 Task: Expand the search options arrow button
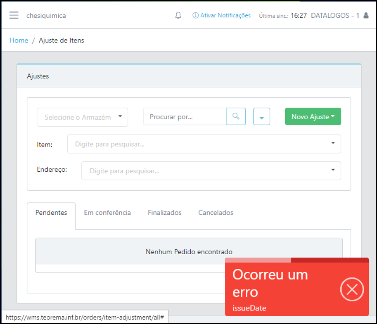(x=262, y=116)
